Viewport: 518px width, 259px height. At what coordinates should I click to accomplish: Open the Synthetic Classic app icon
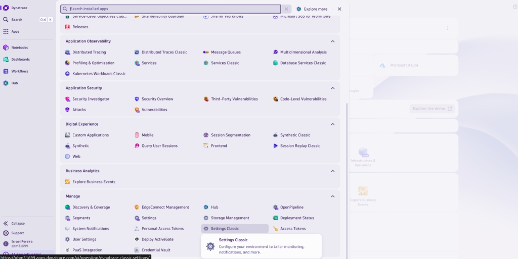point(276,135)
